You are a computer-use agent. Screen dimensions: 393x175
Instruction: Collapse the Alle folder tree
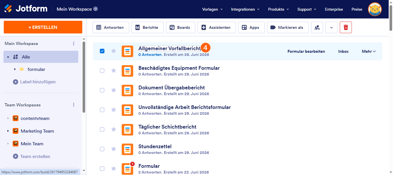tap(8, 57)
